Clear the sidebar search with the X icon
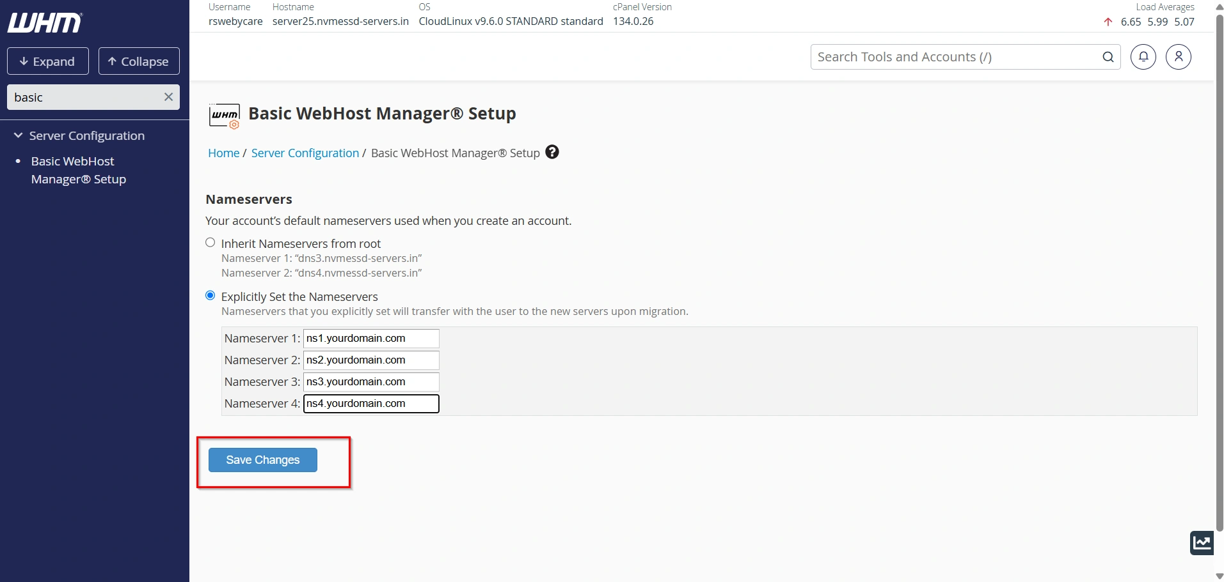This screenshot has width=1224, height=582. tap(168, 97)
